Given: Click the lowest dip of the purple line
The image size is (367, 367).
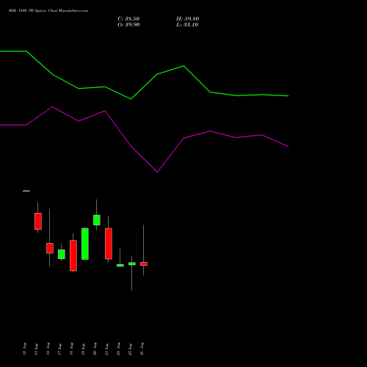Looking at the screenshot, I should pos(157,172).
